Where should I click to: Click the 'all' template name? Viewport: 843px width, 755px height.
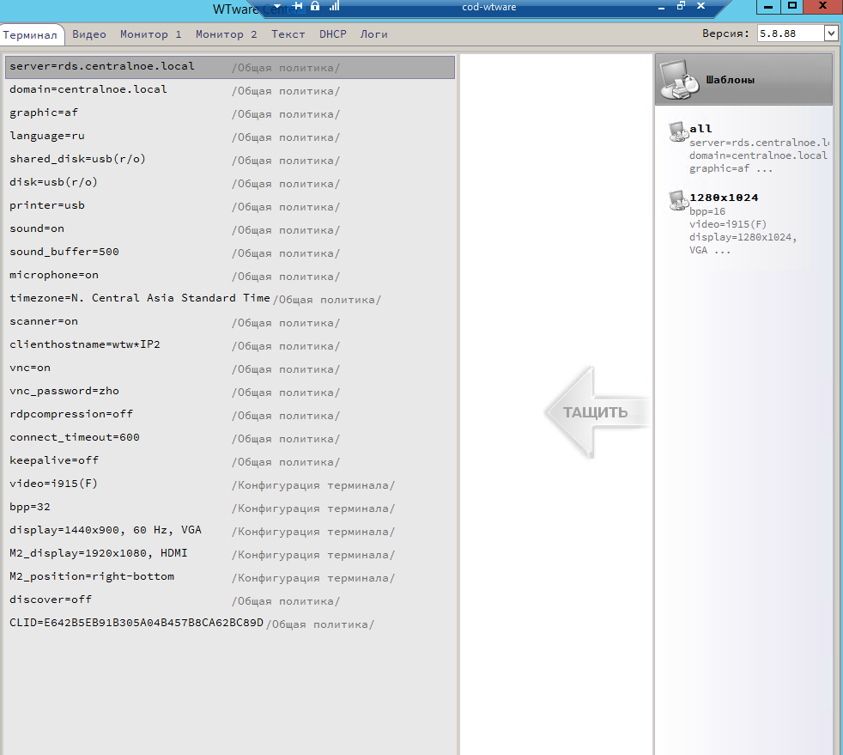click(700, 129)
